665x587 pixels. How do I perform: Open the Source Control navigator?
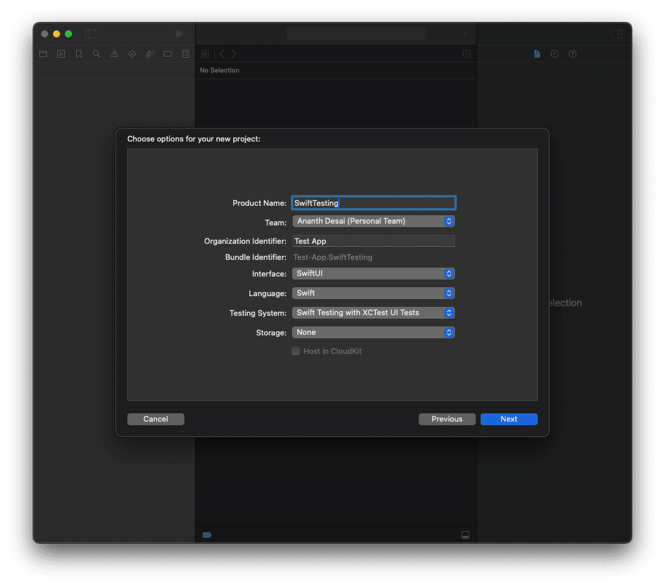[61, 54]
